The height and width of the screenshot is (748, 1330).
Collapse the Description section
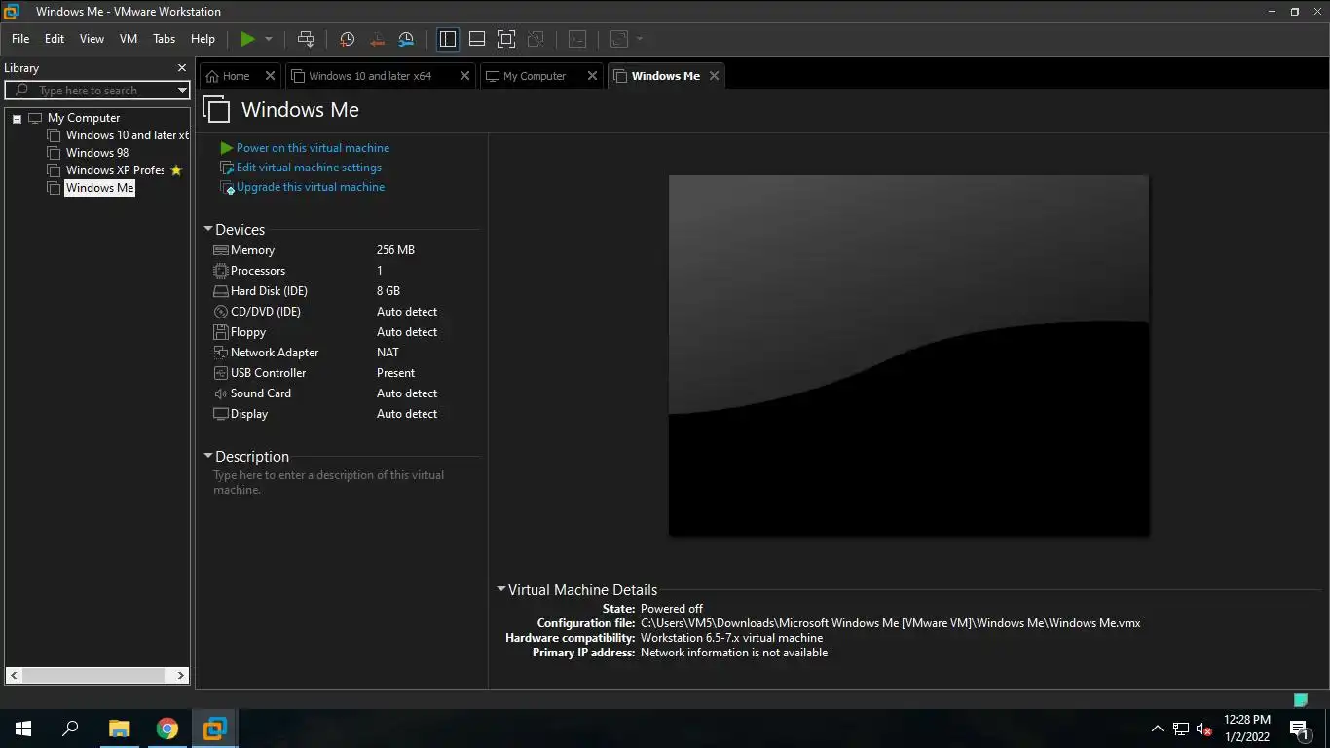pos(208,456)
